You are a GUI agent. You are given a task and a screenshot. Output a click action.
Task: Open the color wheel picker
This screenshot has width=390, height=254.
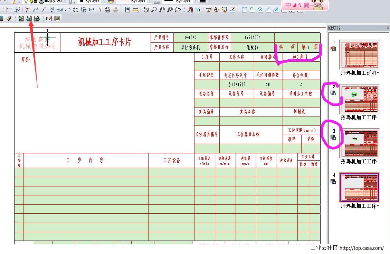(x=111, y=1)
